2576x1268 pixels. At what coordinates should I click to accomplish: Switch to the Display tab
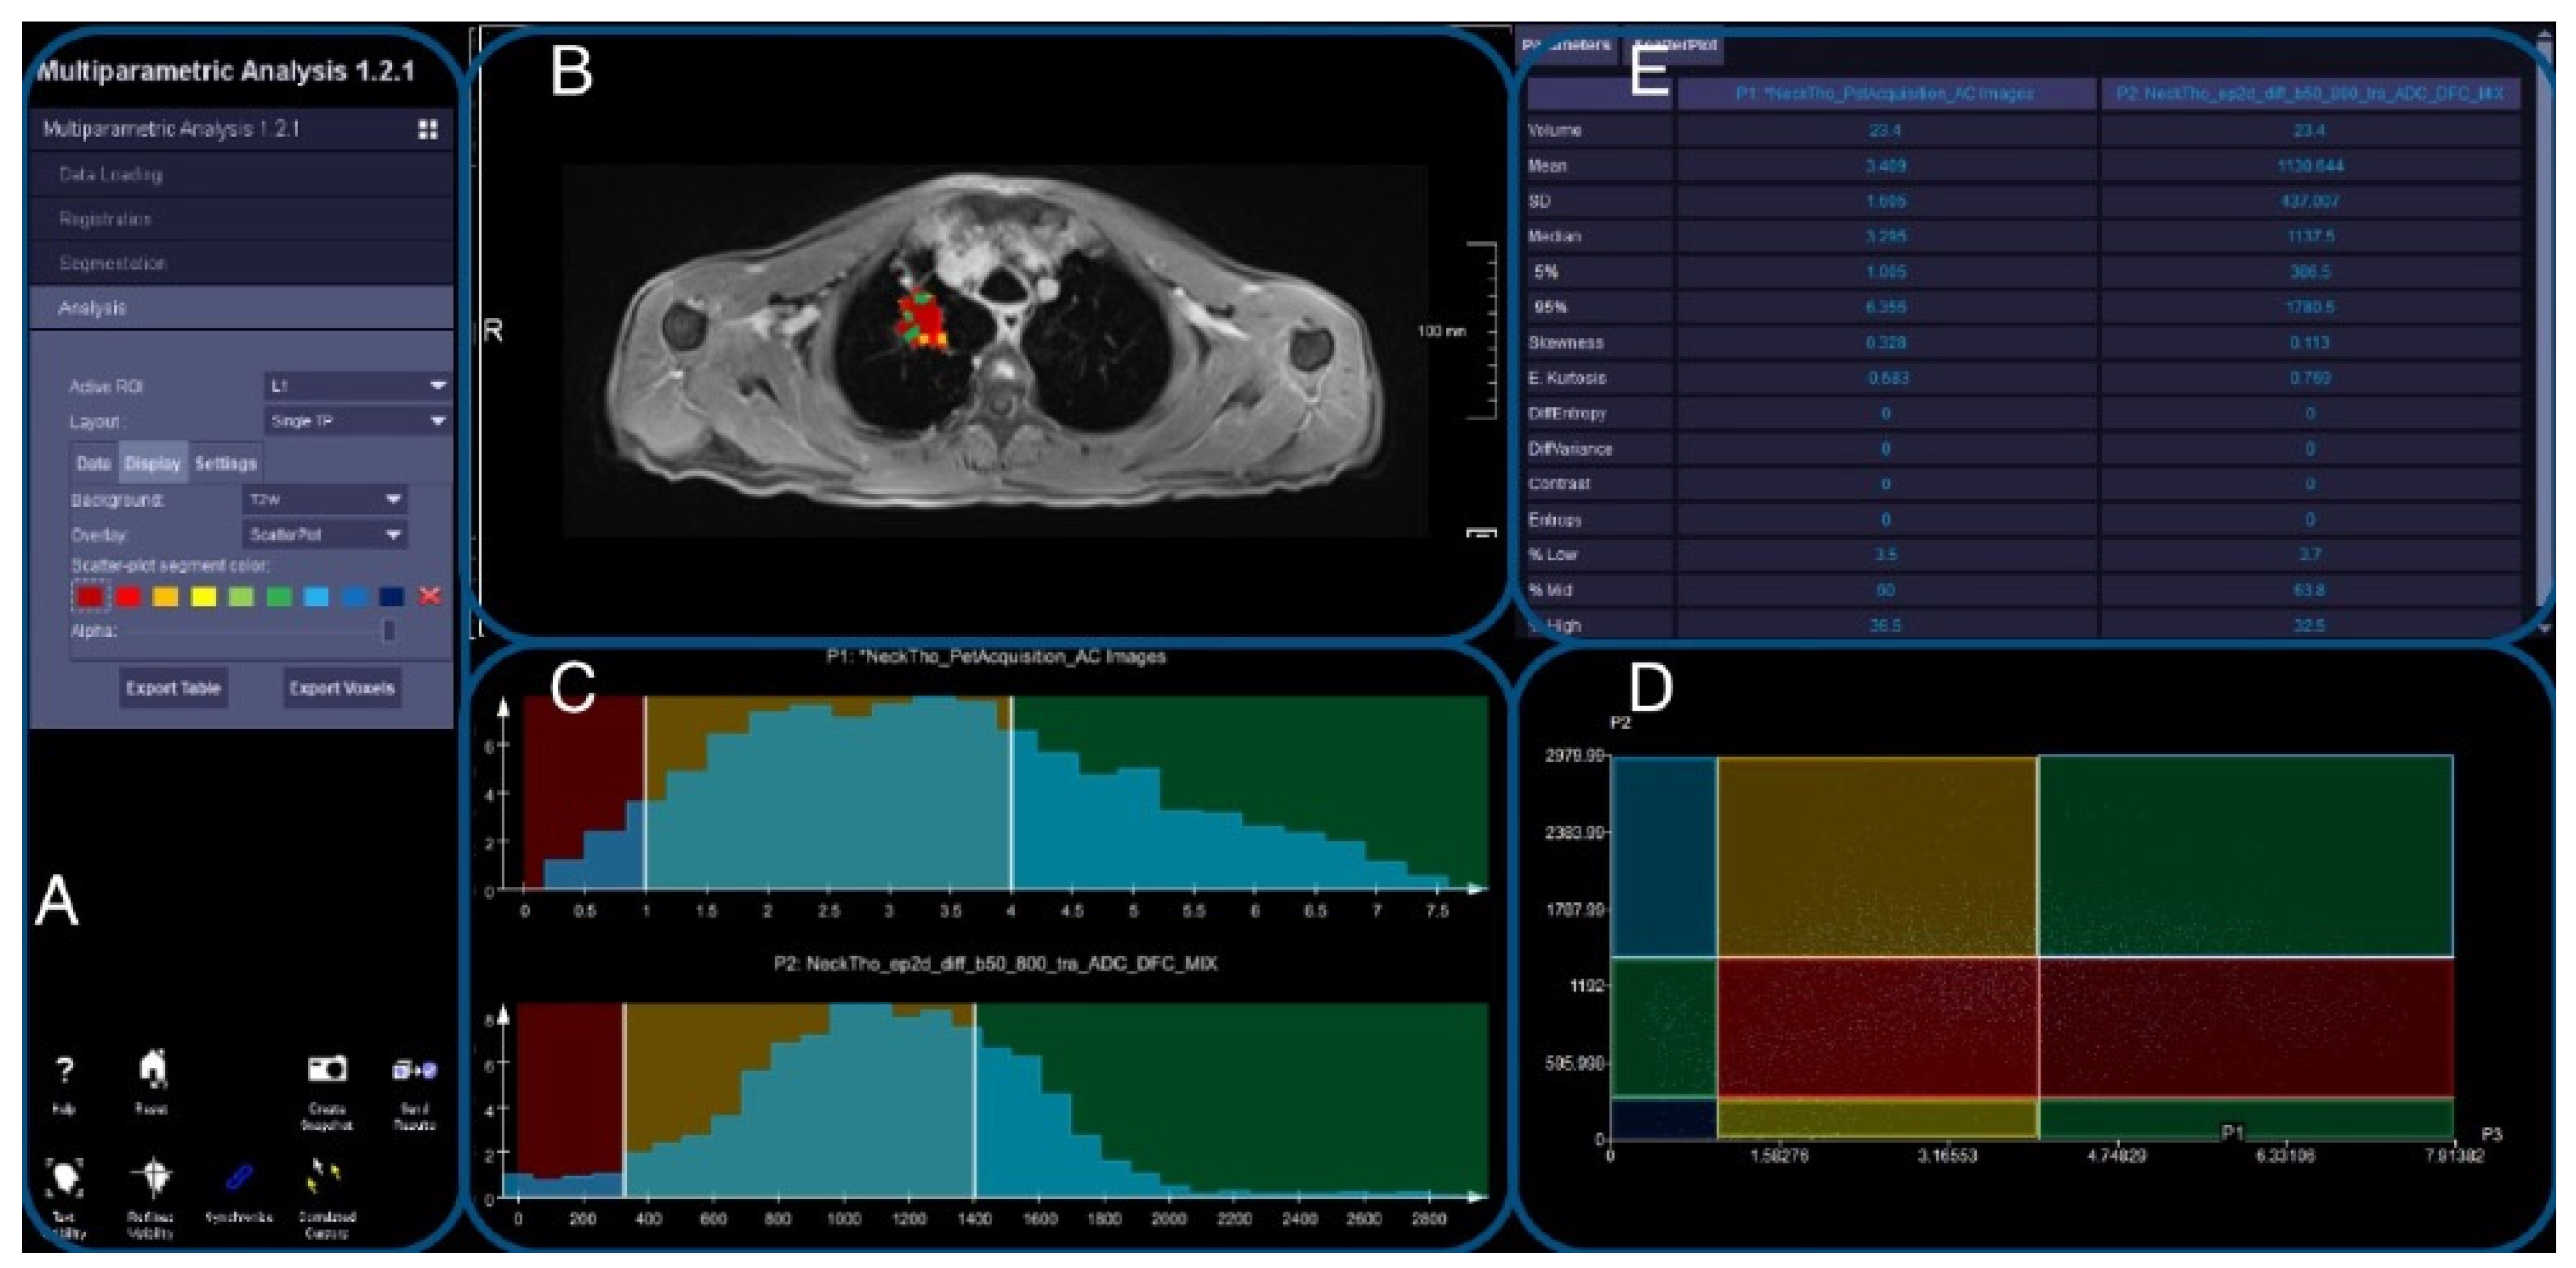[152, 463]
